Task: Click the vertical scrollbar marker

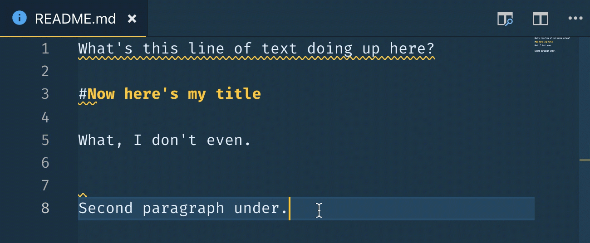Action: click(x=584, y=160)
